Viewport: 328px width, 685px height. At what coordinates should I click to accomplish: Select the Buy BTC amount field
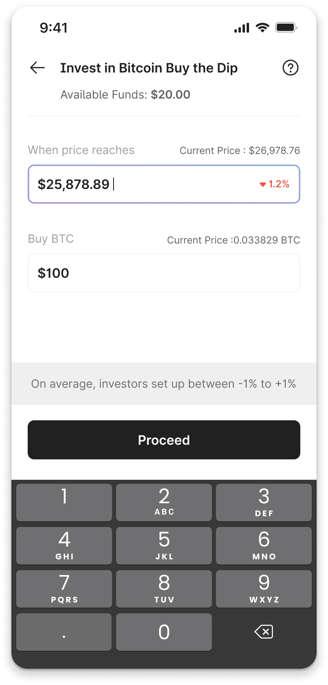(164, 273)
